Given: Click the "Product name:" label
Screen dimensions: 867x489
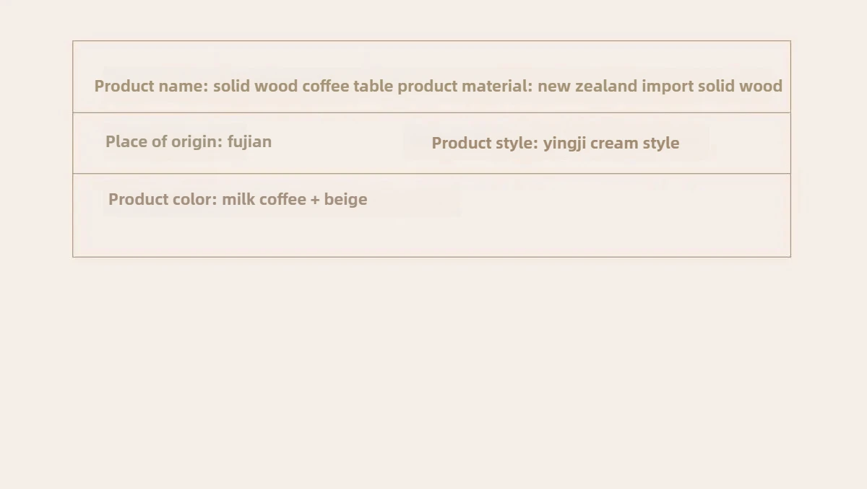Looking at the screenshot, I should click(x=151, y=86).
